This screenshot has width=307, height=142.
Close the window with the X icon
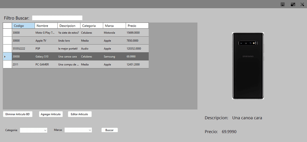tap(302, 4)
